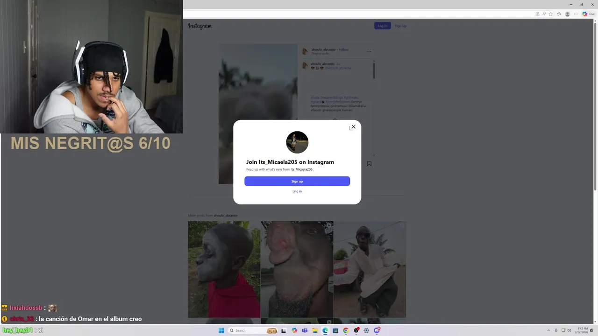Open ahoufe_abrantie profile from post header
The height and width of the screenshot is (336, 598).
323,49
